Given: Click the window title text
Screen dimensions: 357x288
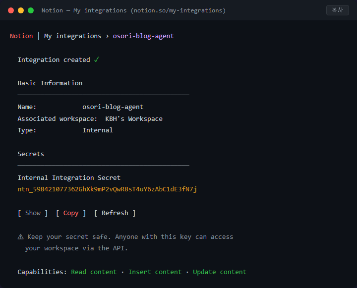Looking at the screenshot, I should coord(134,10).
